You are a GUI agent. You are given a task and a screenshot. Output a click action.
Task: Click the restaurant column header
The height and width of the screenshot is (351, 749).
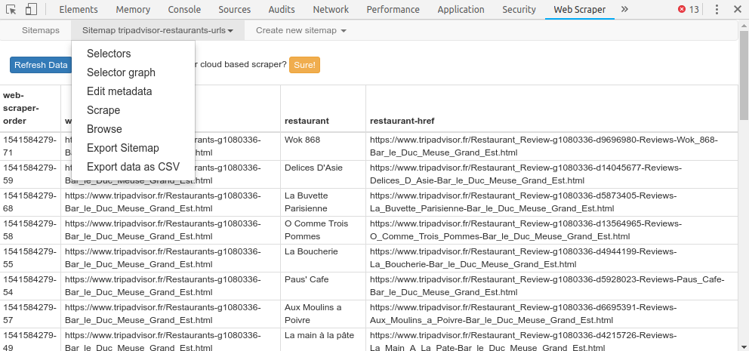click(x=323, y=108)
